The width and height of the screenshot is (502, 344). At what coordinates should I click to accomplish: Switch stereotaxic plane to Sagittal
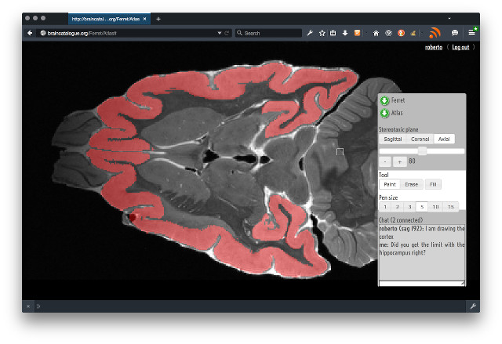click(x=392, y=139)
